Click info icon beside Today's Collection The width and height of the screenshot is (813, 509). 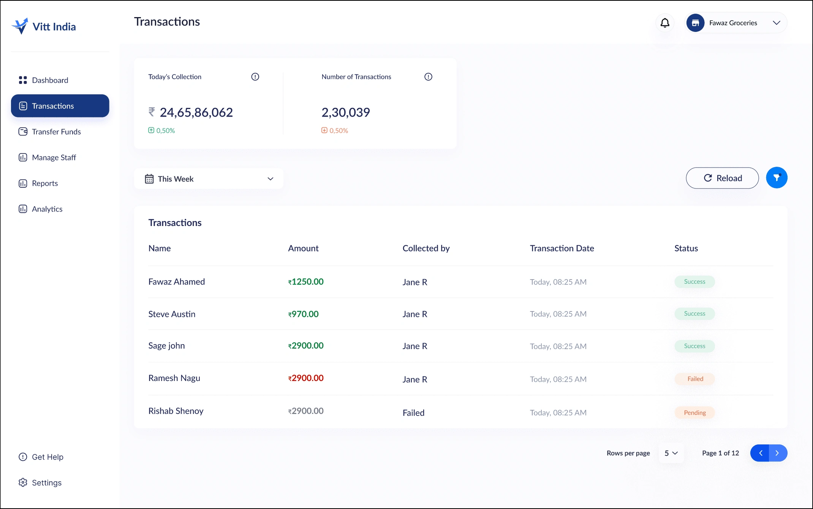click(x=255, y=77)
